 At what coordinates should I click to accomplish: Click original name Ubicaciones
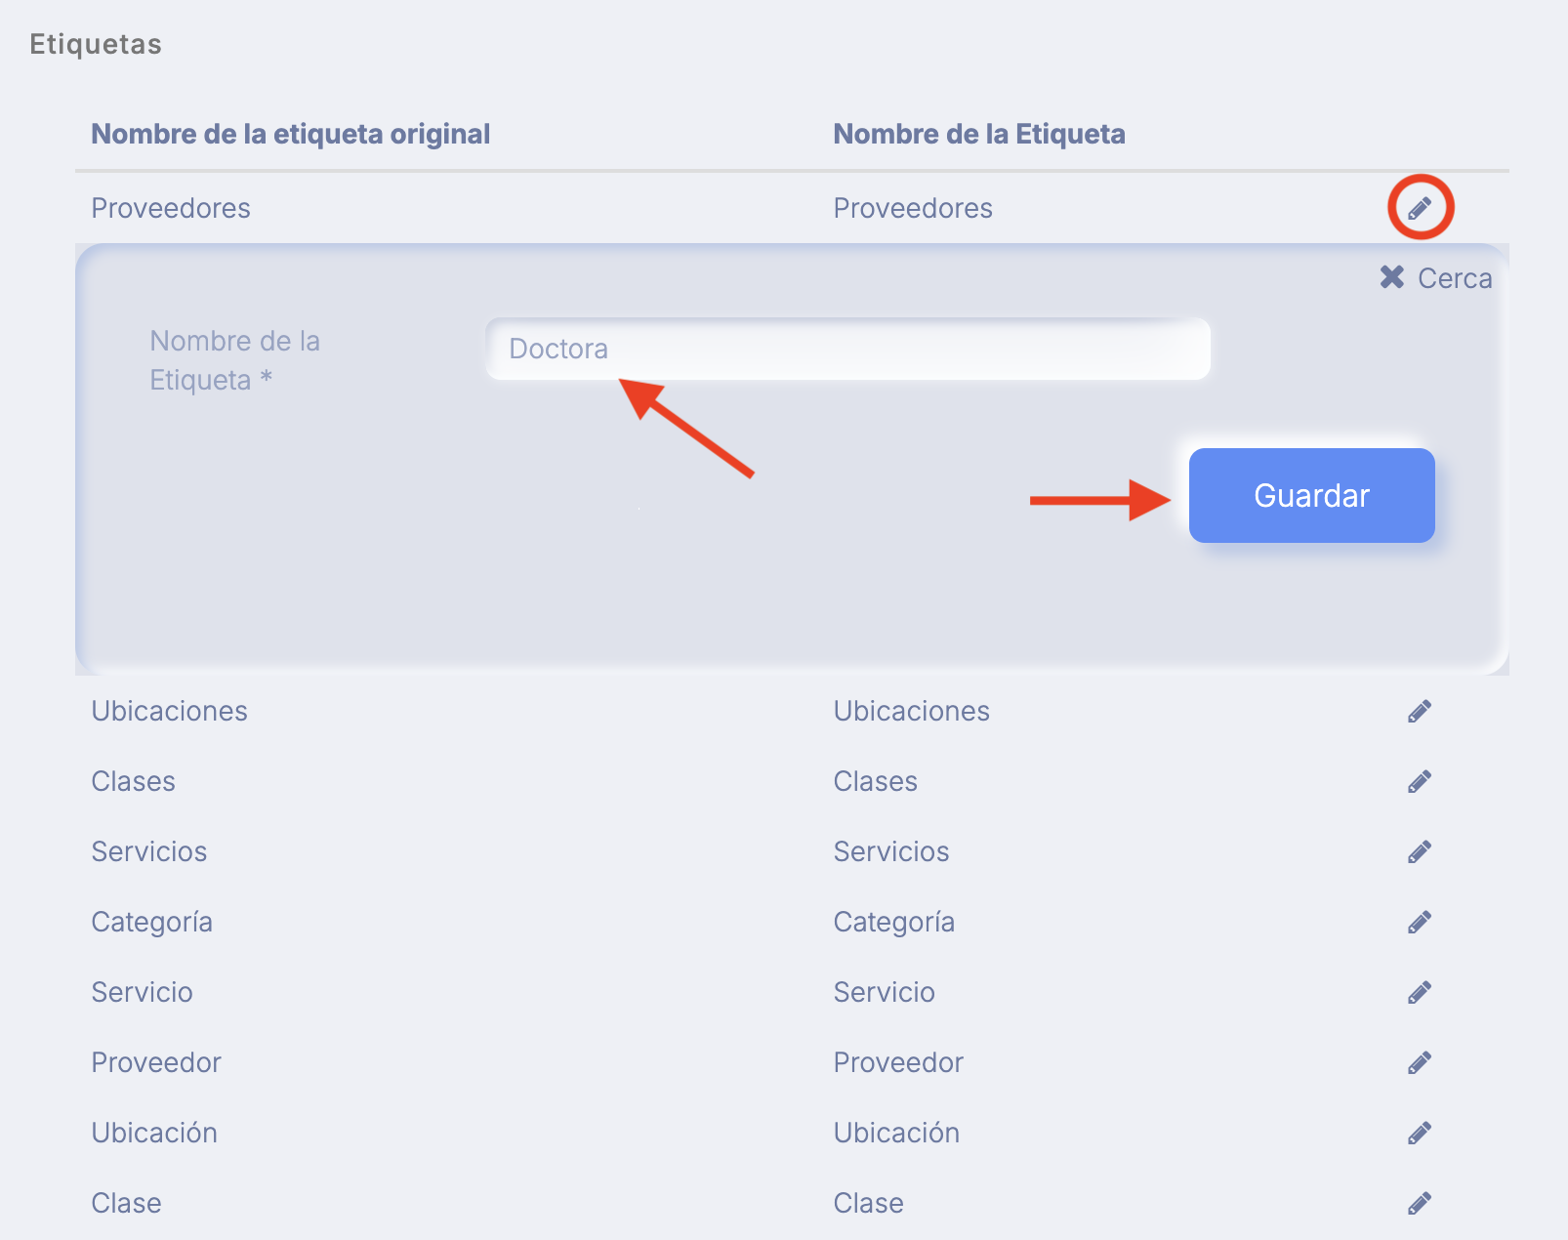pyautogui.click(x=170, y=711)
